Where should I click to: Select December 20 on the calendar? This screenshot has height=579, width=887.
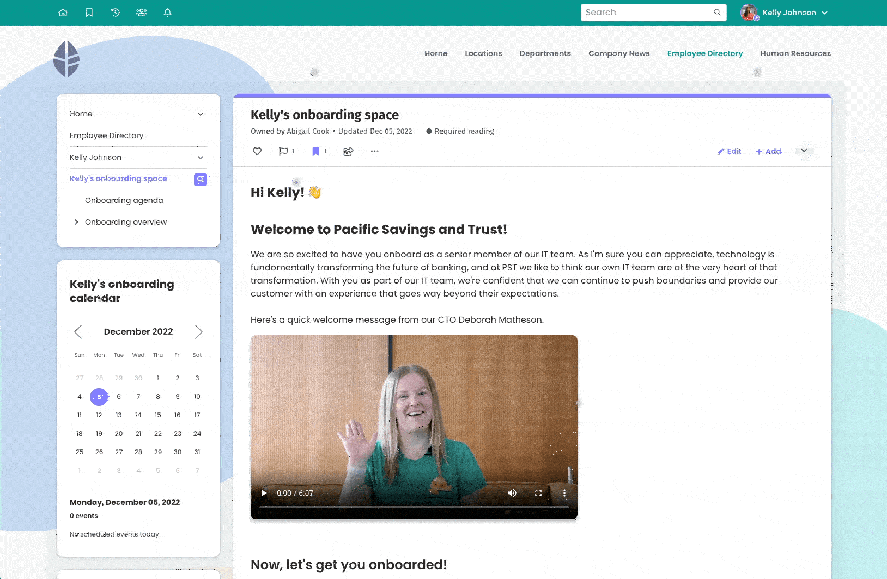click(119, 434)
